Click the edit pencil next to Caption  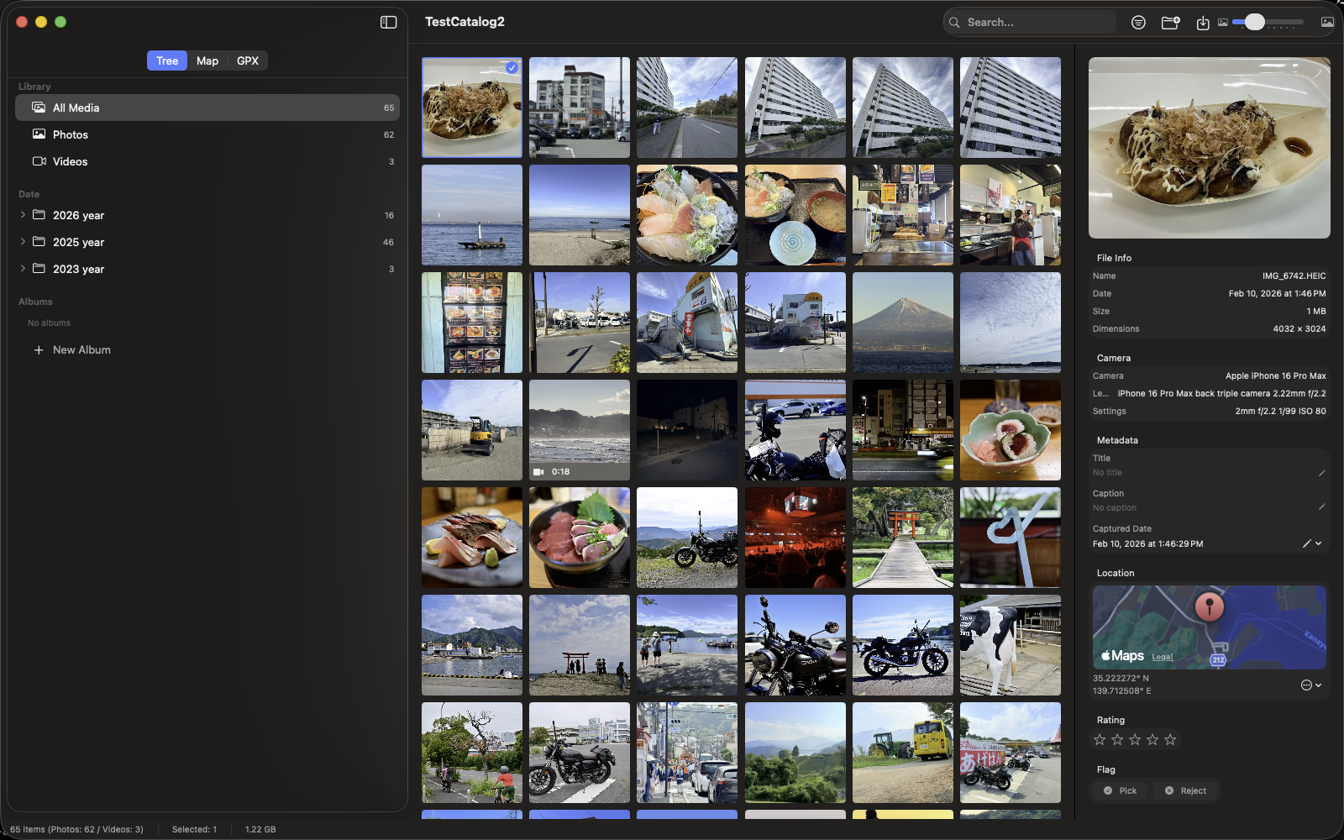point(1320,507)
